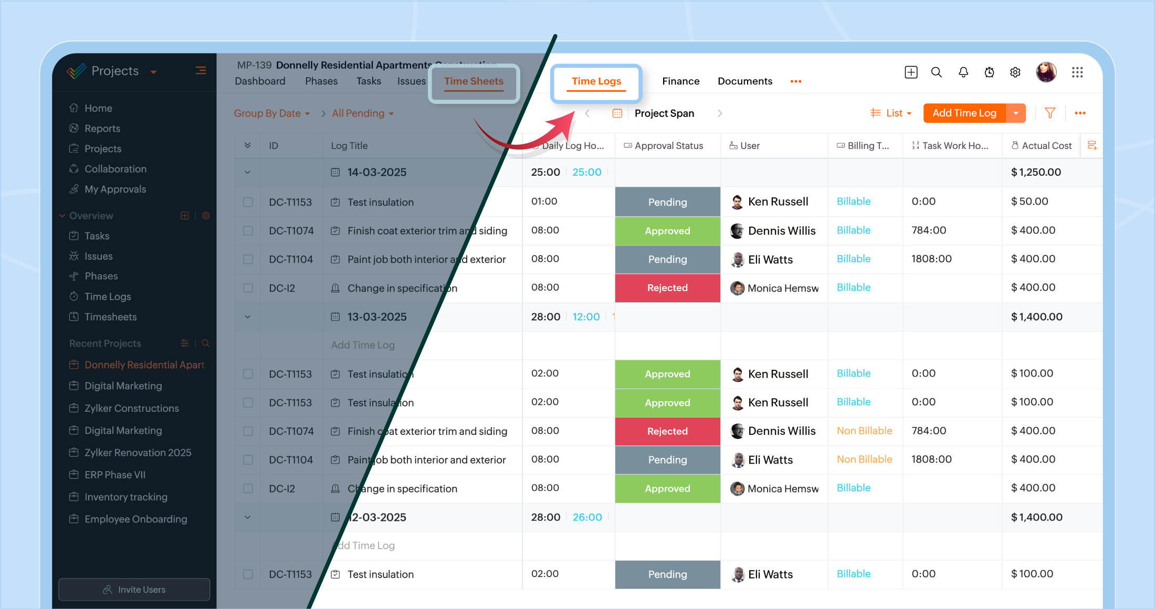The height and width of the screenshot is (609, 1155).
Task: Open the apps grid icon
Action: (1077, 72)
